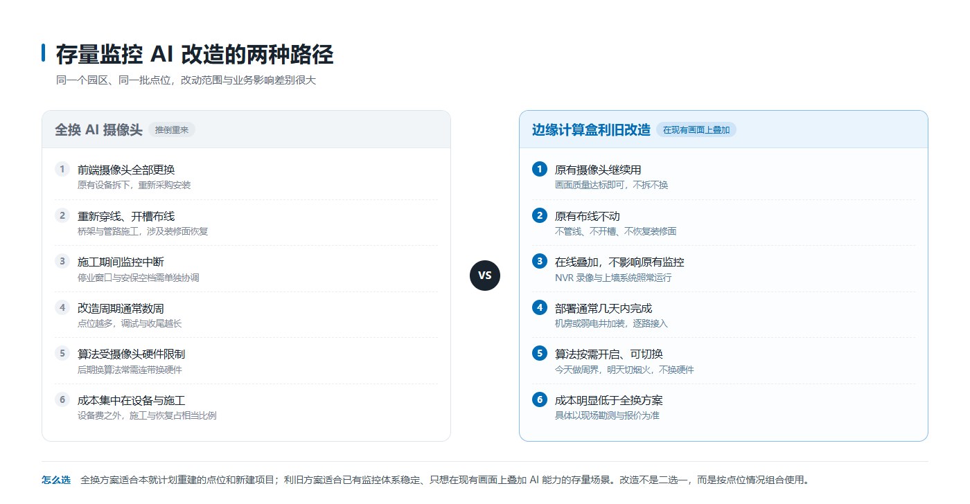
Task: Click number 4 badge beside 改造周期通常数周
Action: (62, 307)
